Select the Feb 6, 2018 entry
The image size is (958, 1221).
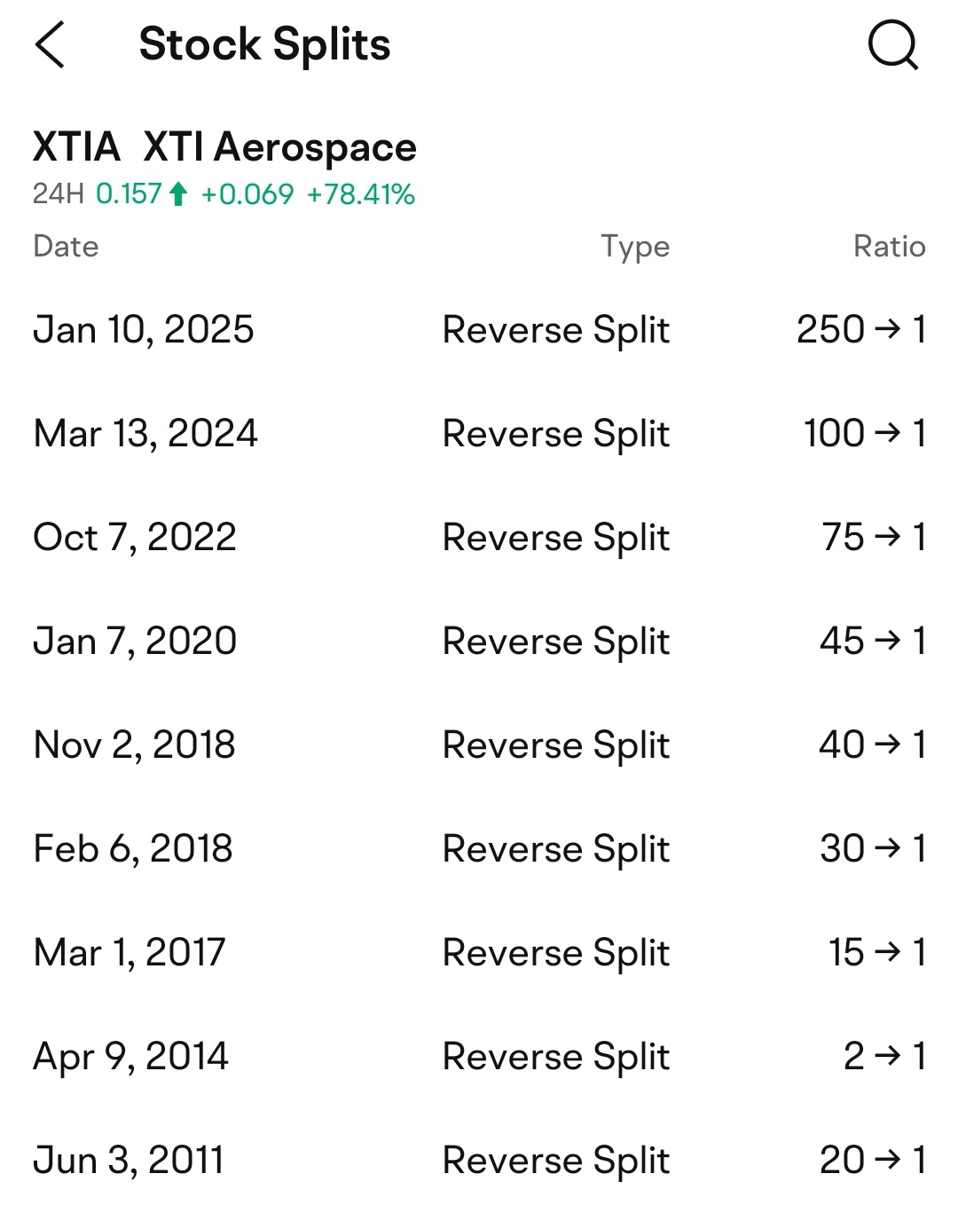(133, 848)
